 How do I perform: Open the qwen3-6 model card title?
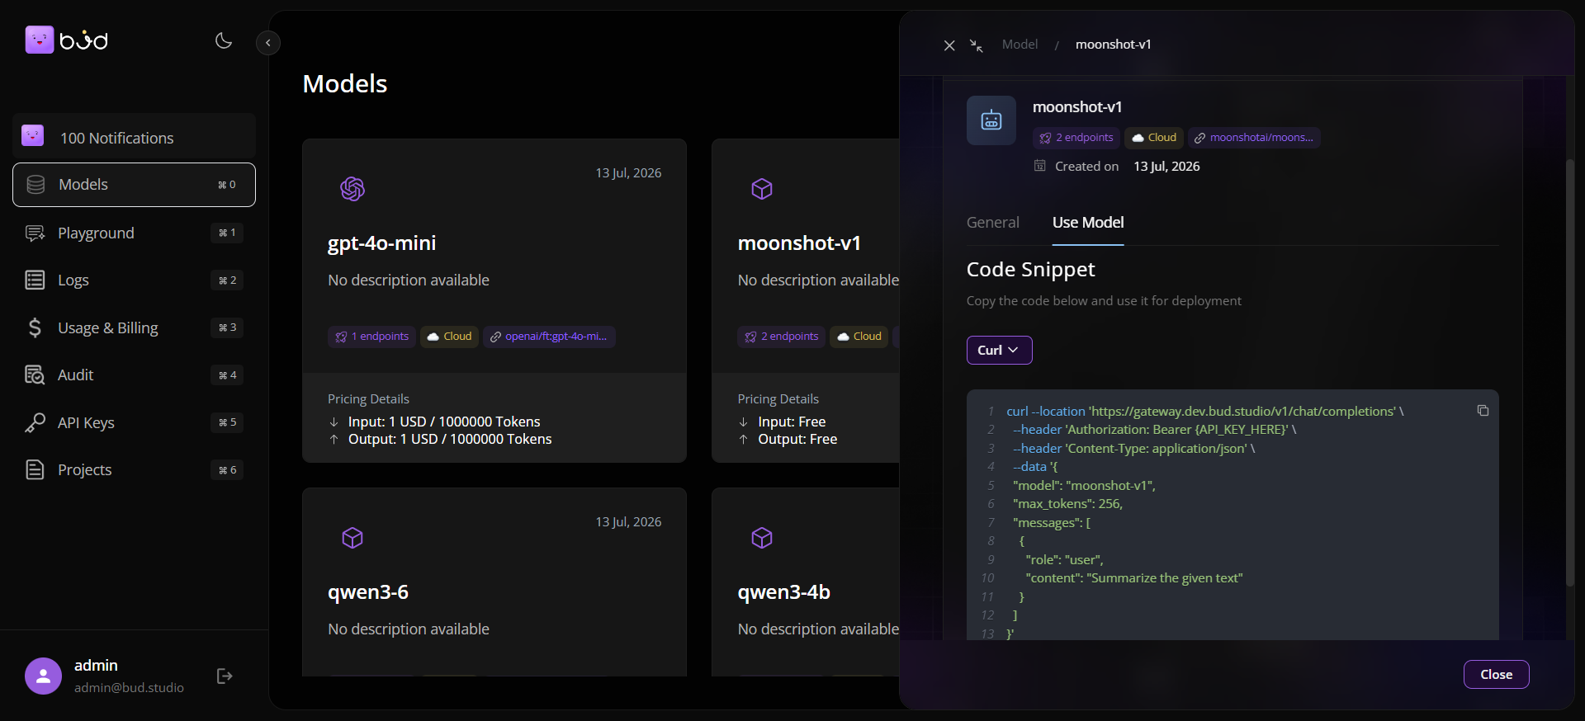click(x=368, y=592)
